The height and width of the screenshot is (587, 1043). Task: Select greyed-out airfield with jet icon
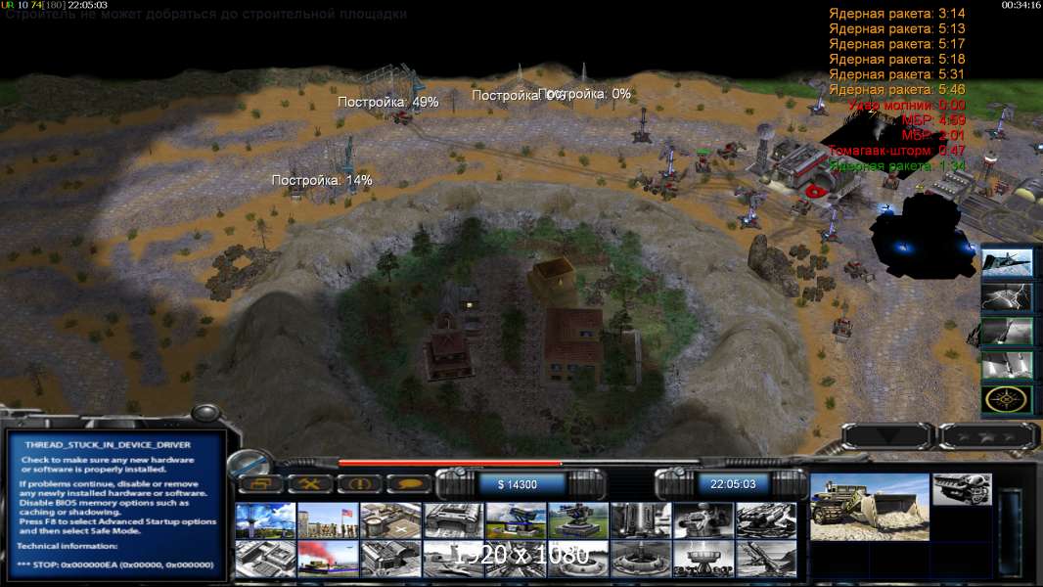pos(453,558)
